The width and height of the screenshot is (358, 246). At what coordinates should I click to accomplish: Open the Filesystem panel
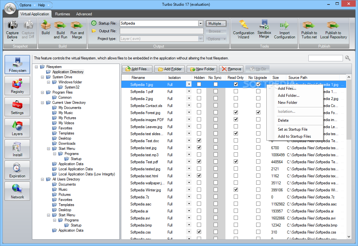click(17, 65)
